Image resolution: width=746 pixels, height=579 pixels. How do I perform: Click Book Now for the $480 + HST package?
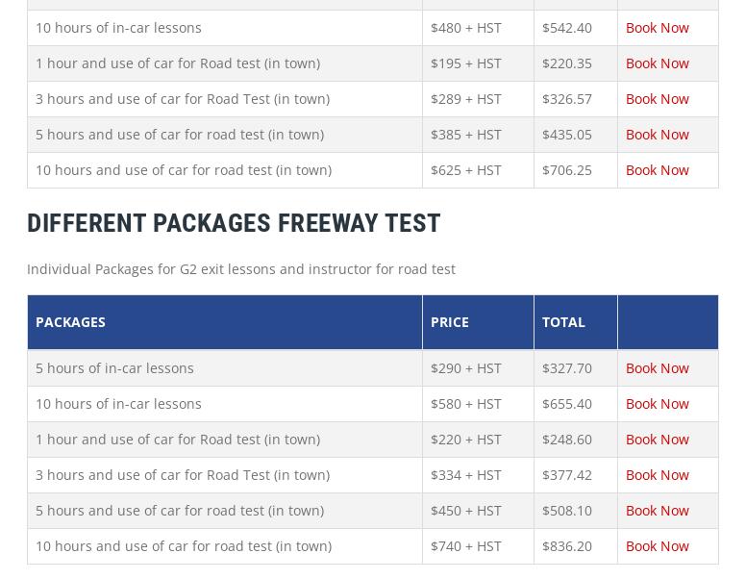[x=657, y=28]
